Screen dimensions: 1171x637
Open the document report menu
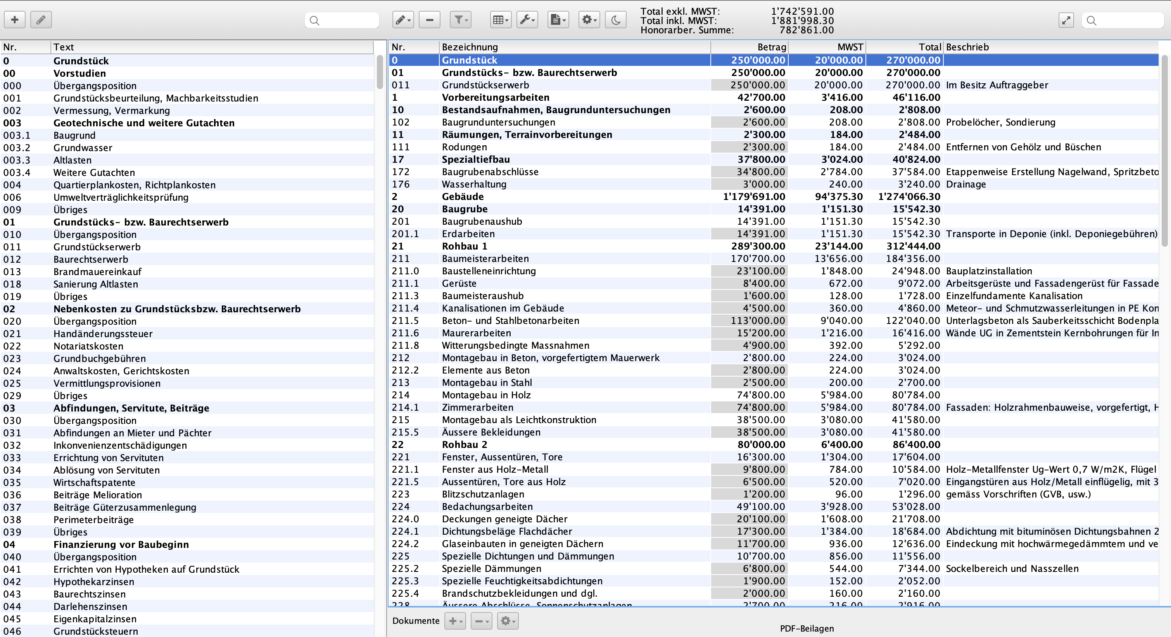pyautogui.click(x=558, y=19)
